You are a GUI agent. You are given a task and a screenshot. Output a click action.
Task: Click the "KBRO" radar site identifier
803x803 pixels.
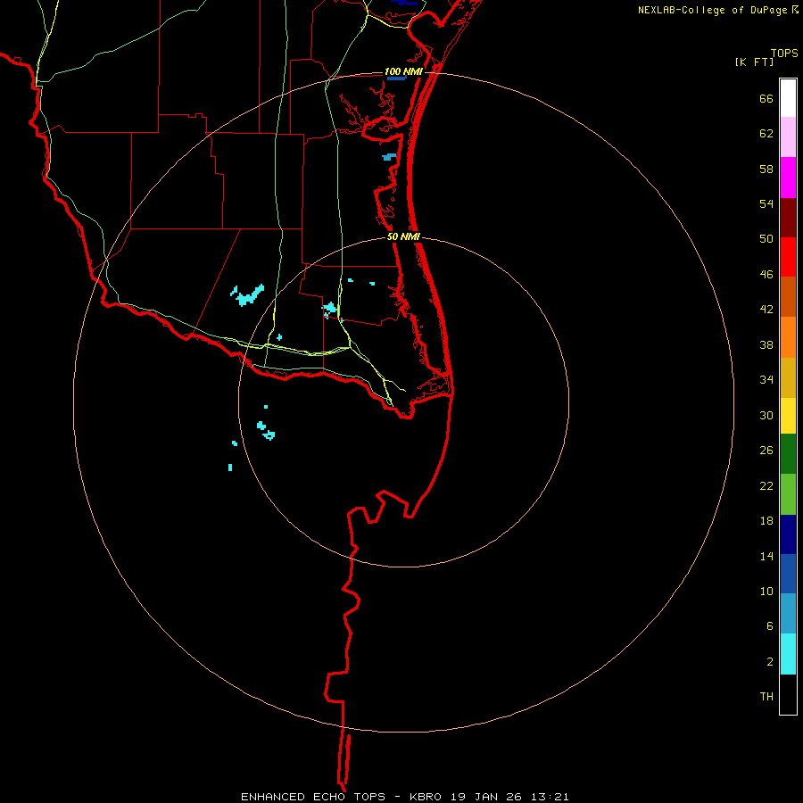tap(426, 797)
